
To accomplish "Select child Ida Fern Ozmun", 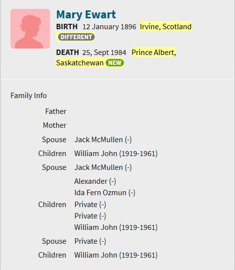I will click(x=105, y=193).
